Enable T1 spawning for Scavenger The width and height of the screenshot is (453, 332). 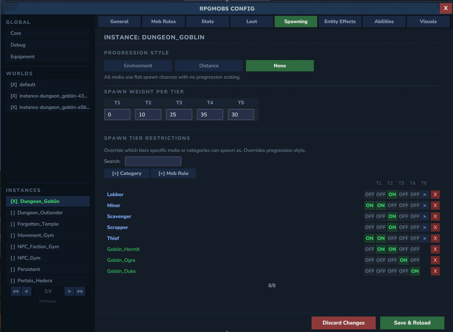[369, 216]
